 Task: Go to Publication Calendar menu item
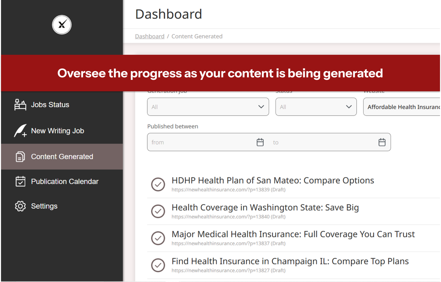(x=65, y=182)
